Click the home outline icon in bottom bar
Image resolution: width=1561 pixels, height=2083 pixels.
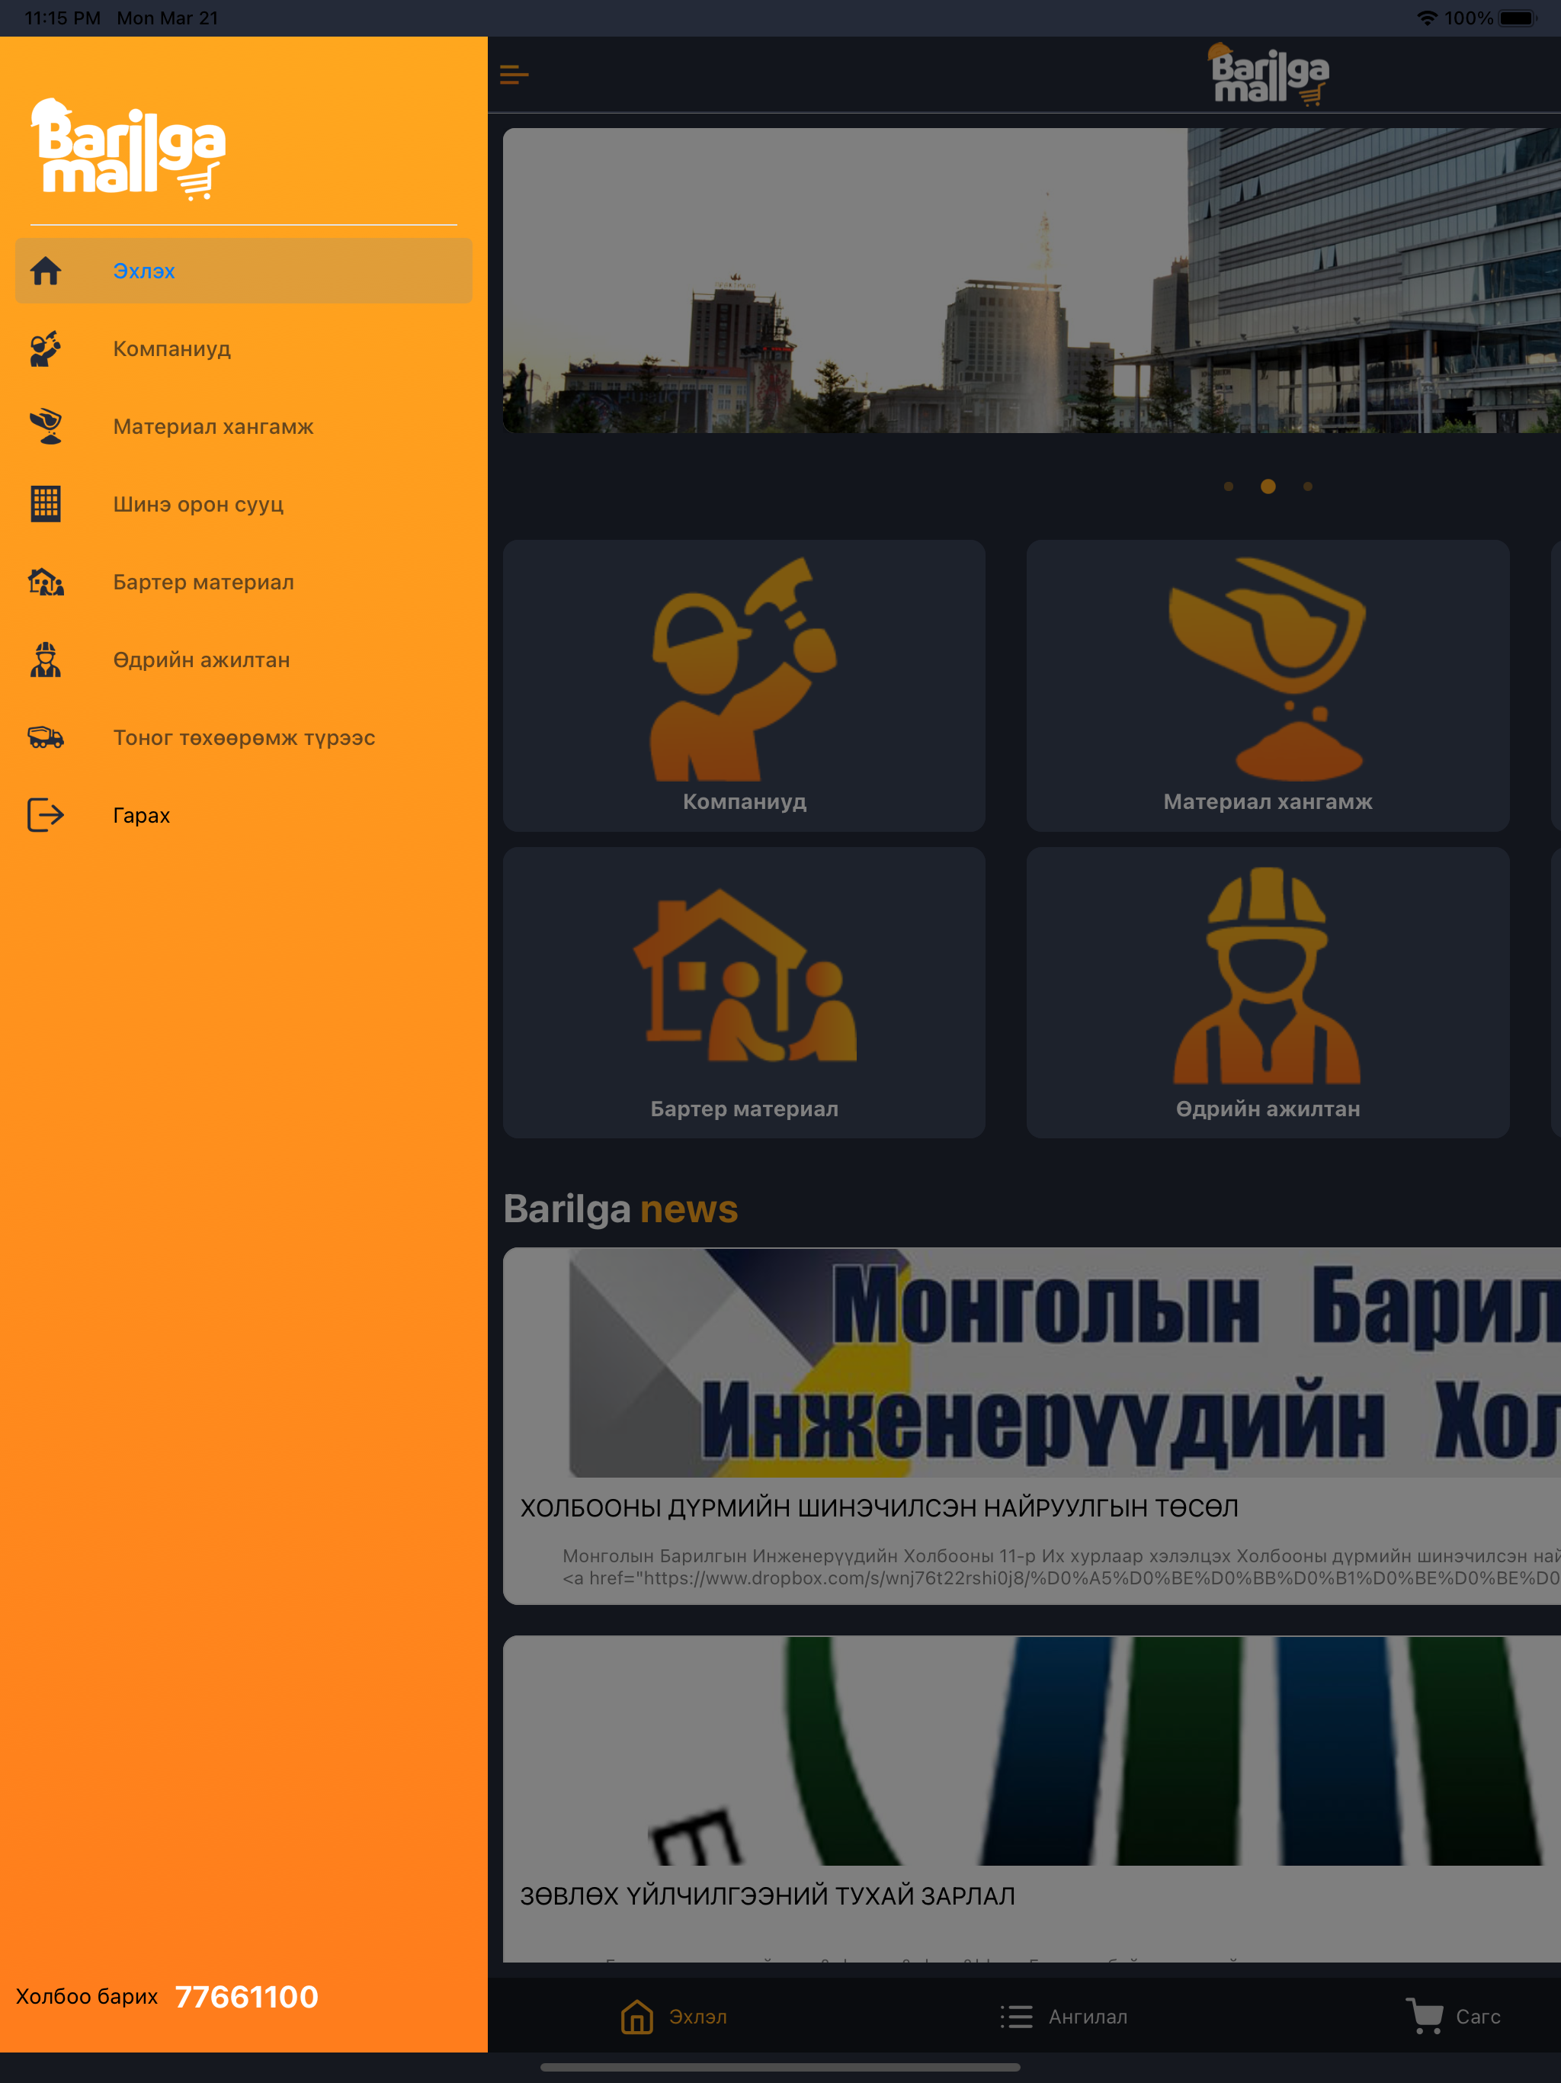637,2017
